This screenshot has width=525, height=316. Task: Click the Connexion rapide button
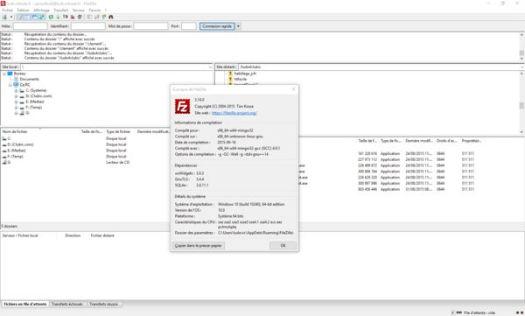(x=217, y=26)
